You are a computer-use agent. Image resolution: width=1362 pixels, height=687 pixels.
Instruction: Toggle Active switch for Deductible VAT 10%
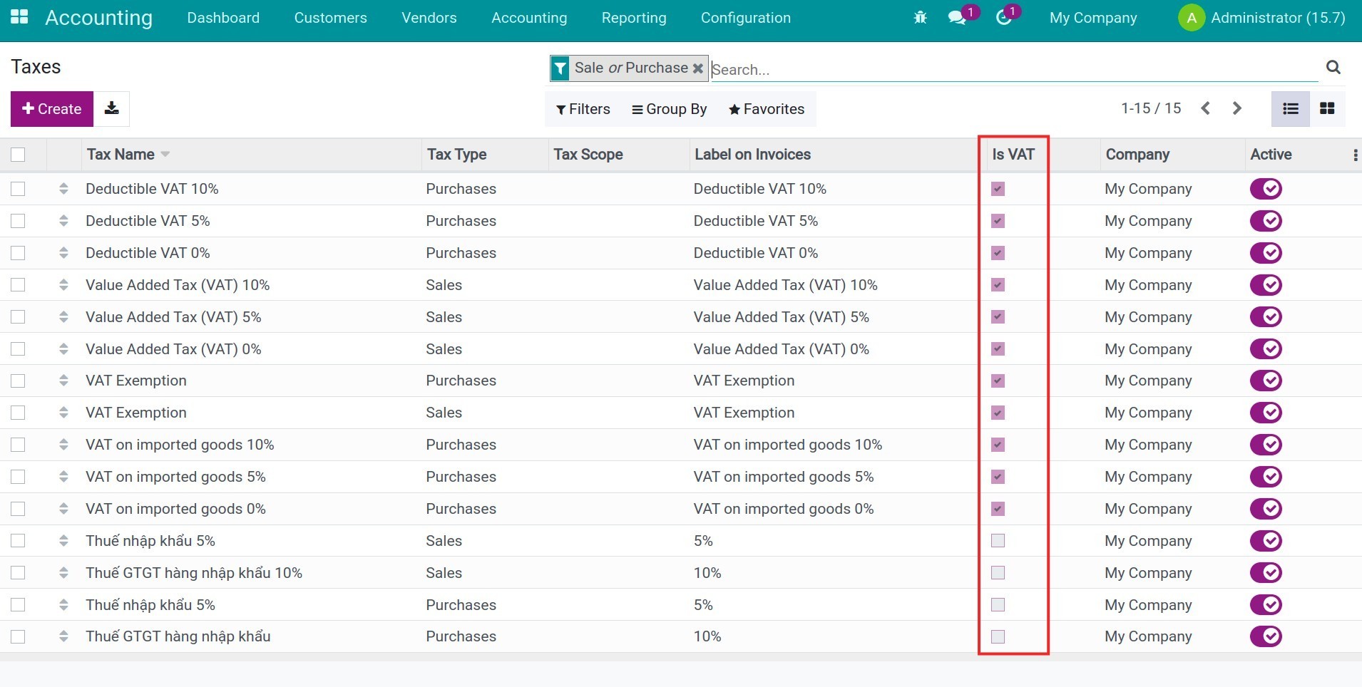click(1265, 189)
